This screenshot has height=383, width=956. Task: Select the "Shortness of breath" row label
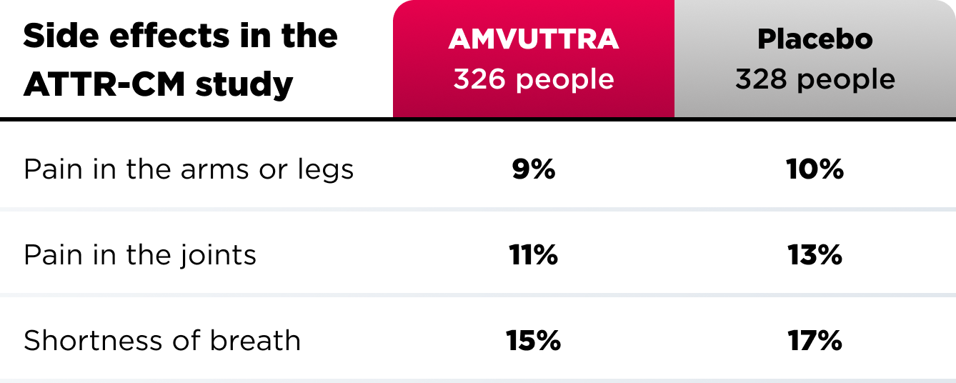(x=162, y=341)
